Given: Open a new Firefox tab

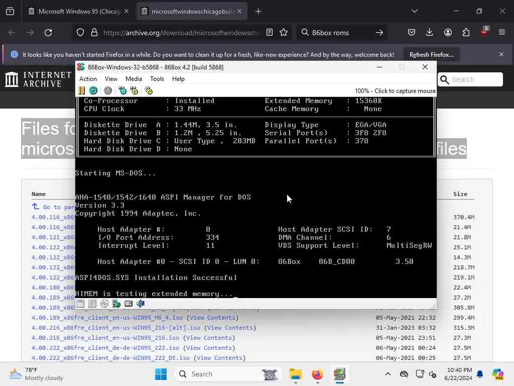Looking at the screenshot, I should click(x=259, y=12).
